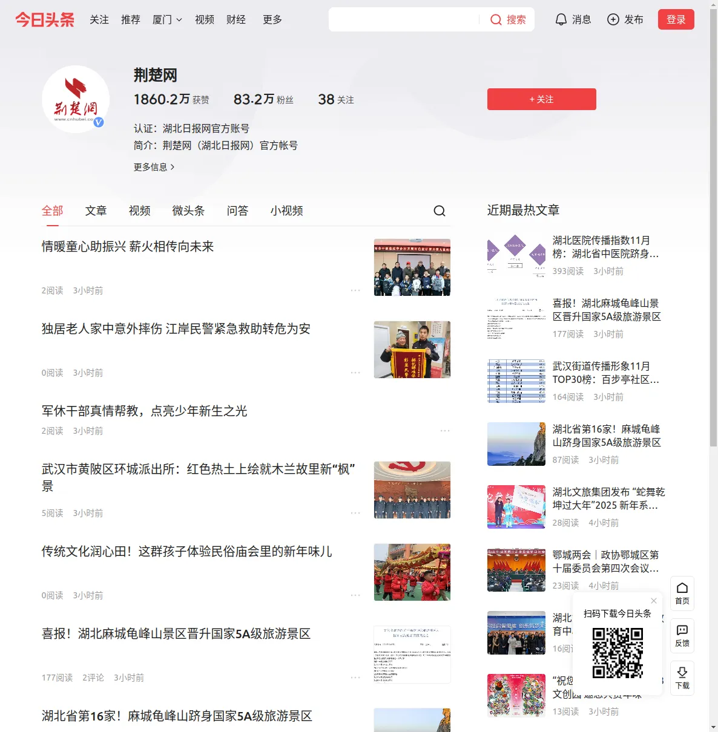The image size is (718, 732).
Task: Open the 今日头条 logo homepage
Action: click(x=45, y=19)
